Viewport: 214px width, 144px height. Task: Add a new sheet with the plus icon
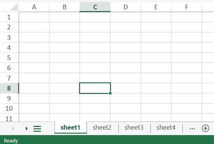[x=205, y=128]
